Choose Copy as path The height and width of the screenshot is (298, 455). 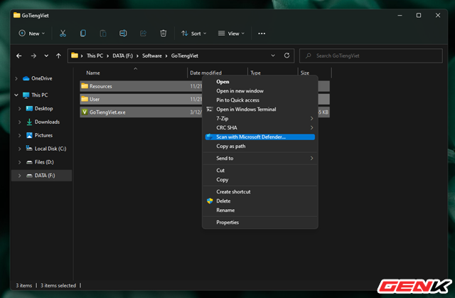point(259,146)
